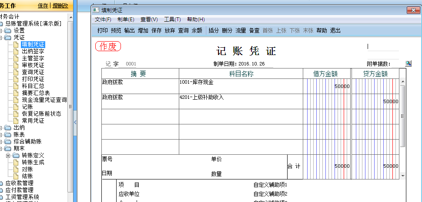The width and height of the screenshot is (422, 202).
Task: Click the 保存 link in sidebar header
Action: [x=43, y=6]
